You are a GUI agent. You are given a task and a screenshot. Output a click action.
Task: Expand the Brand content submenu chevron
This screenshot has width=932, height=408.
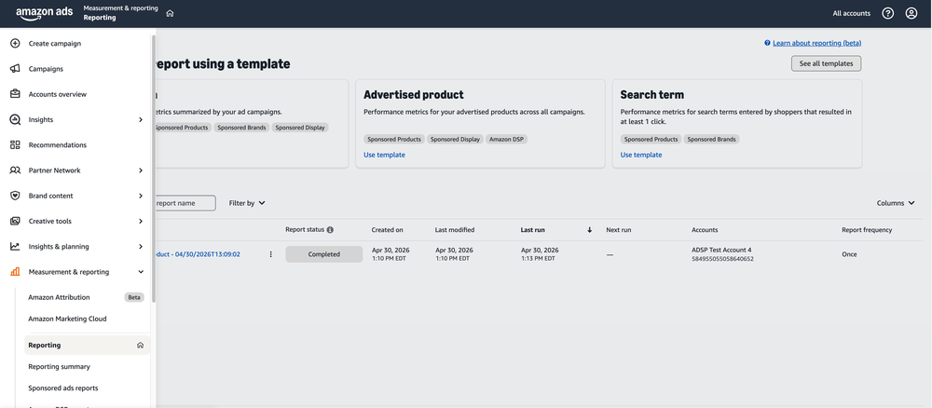click(x=141, y=196)
